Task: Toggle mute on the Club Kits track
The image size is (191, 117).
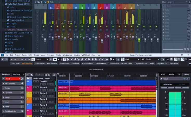Action: tap(35, 81)
